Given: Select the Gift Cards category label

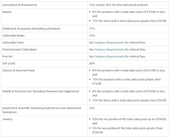Looking at the screenshot, I should pos(9,64).
